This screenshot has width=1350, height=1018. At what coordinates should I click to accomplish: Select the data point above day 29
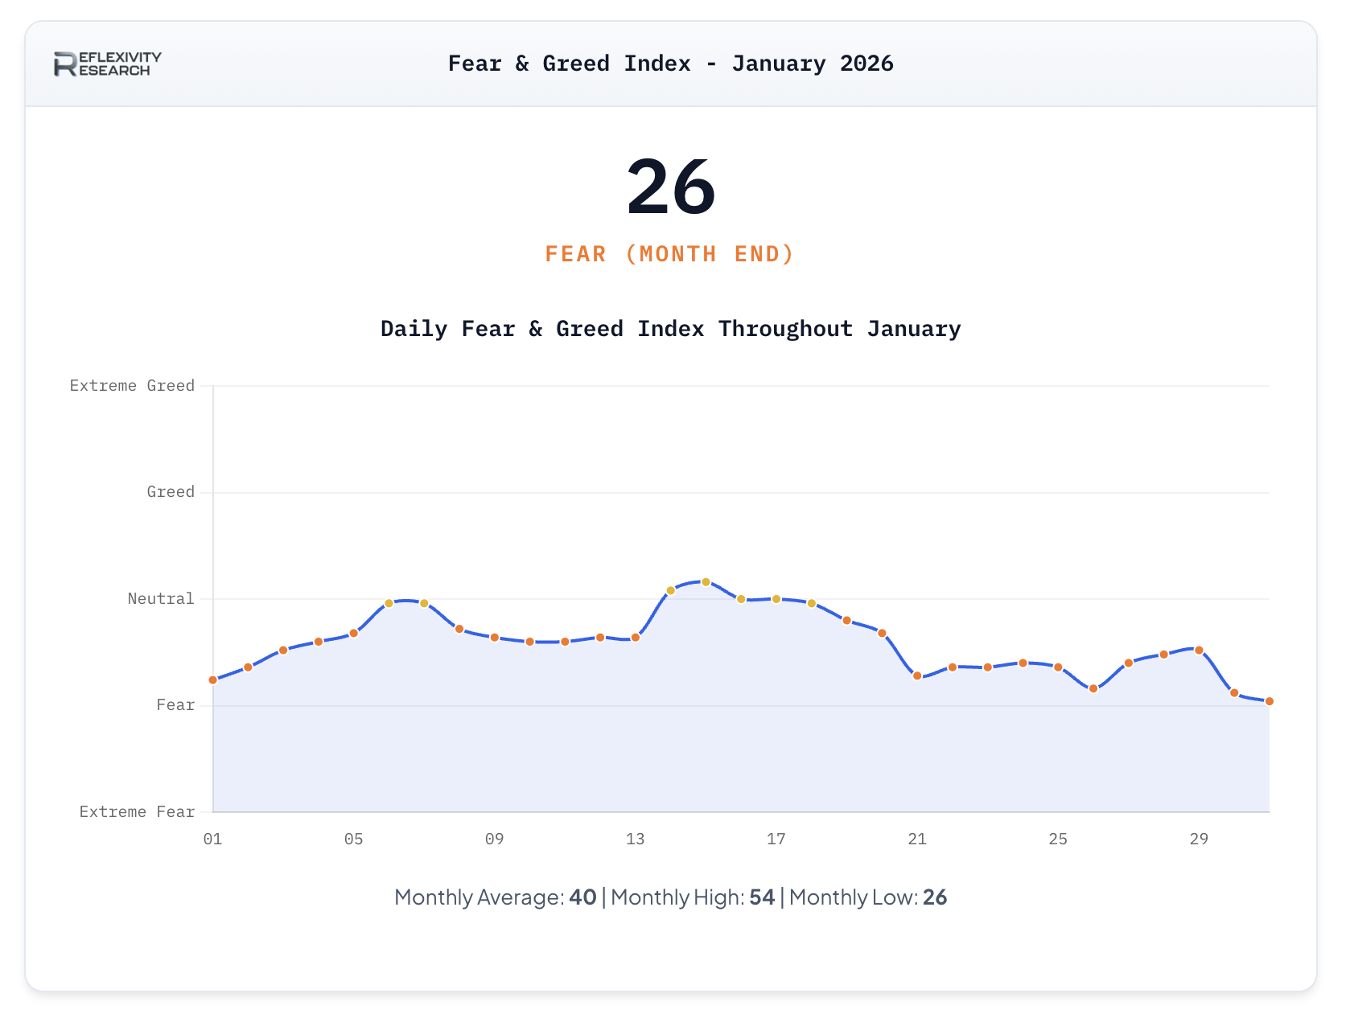(x=1199, y=651)
